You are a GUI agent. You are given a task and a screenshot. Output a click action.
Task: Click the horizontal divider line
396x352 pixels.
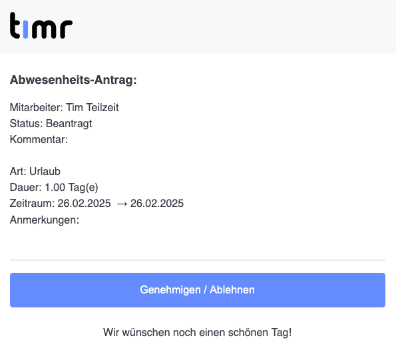click(x=198, y=260)
